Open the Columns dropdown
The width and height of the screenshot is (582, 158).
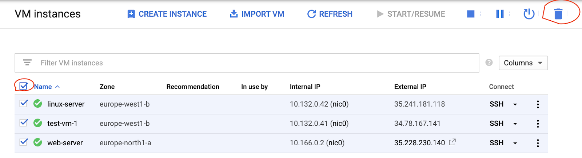523,63
